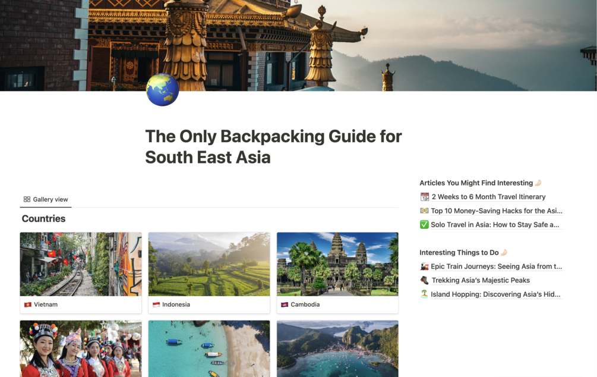Open the Vietnam railway street thumbnail
Screen dimensions: 597x377
point(81,264)
